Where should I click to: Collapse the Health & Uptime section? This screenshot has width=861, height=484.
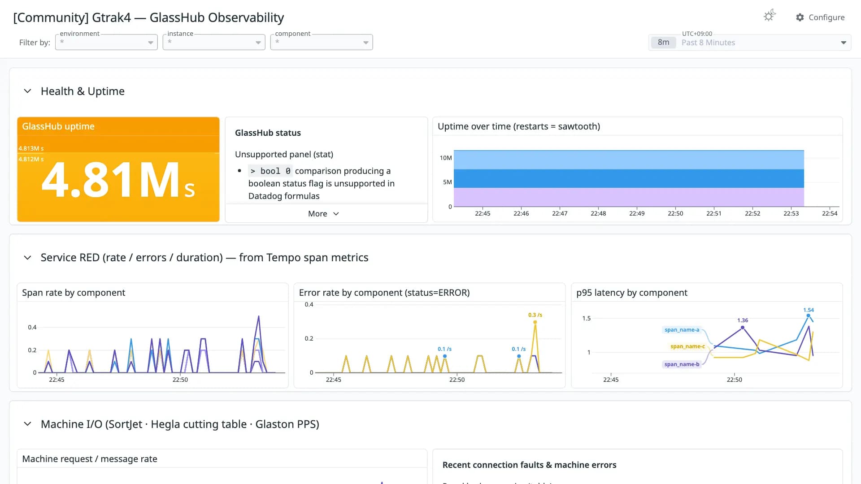(x=27, y=91)
